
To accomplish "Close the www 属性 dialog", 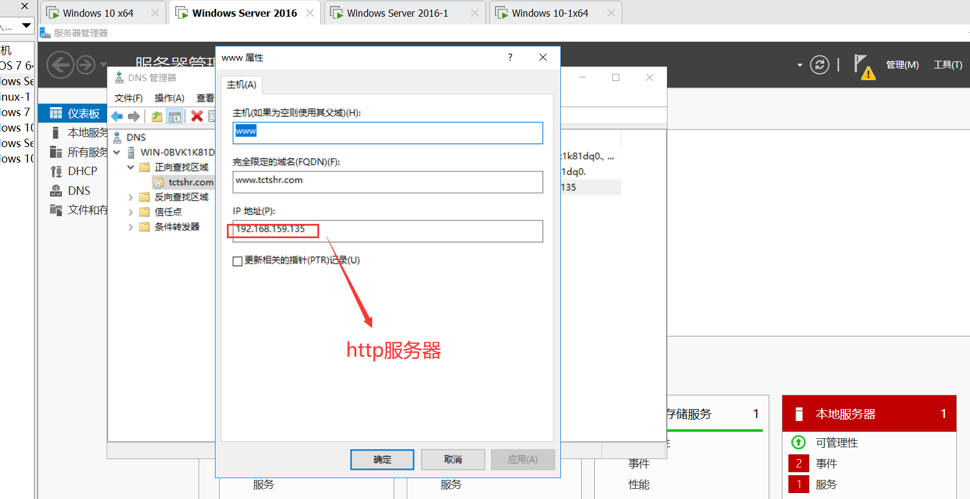I will point(543,57).
